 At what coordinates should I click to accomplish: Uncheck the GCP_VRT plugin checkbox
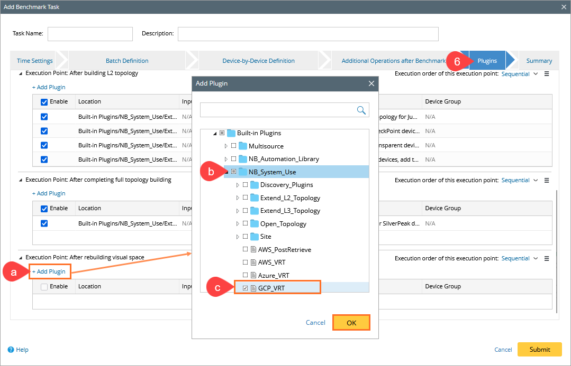coord(245,288)
